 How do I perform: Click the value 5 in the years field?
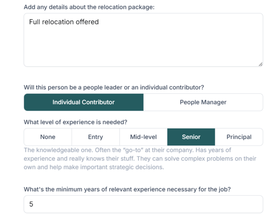31,204
